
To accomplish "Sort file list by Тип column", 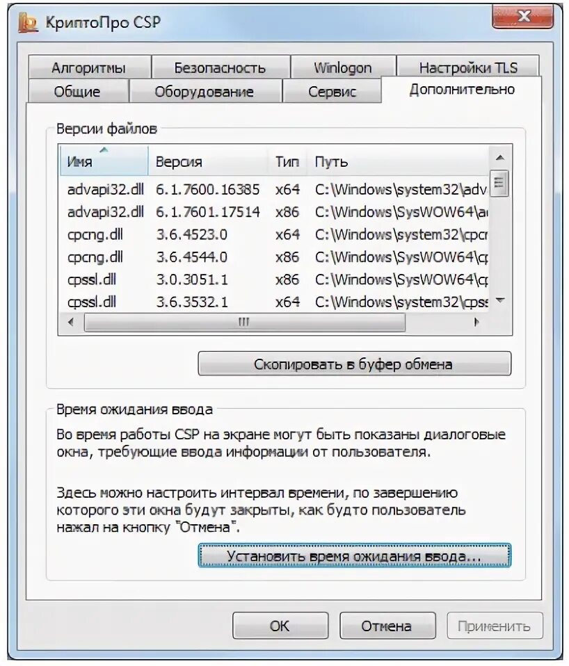I will click(x=287, y=161).
